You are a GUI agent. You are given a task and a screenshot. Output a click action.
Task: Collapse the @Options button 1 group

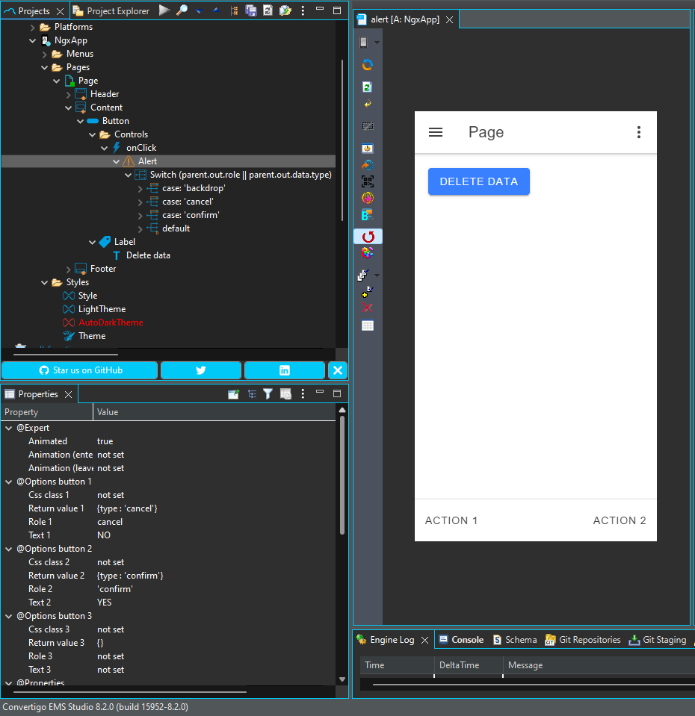point(9,482)
